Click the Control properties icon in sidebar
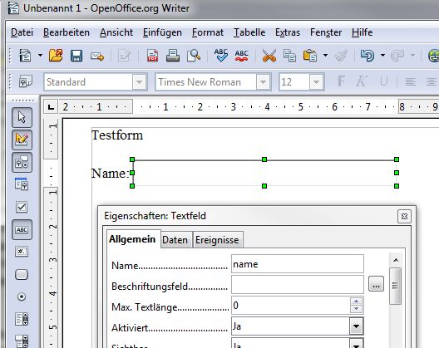This screenshot has height=348, width=439. click(x=22, y=162)
